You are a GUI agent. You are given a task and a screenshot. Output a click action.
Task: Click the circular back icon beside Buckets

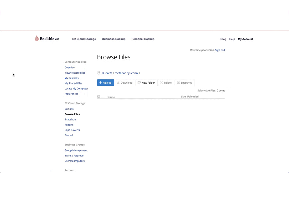coord(99,73)
